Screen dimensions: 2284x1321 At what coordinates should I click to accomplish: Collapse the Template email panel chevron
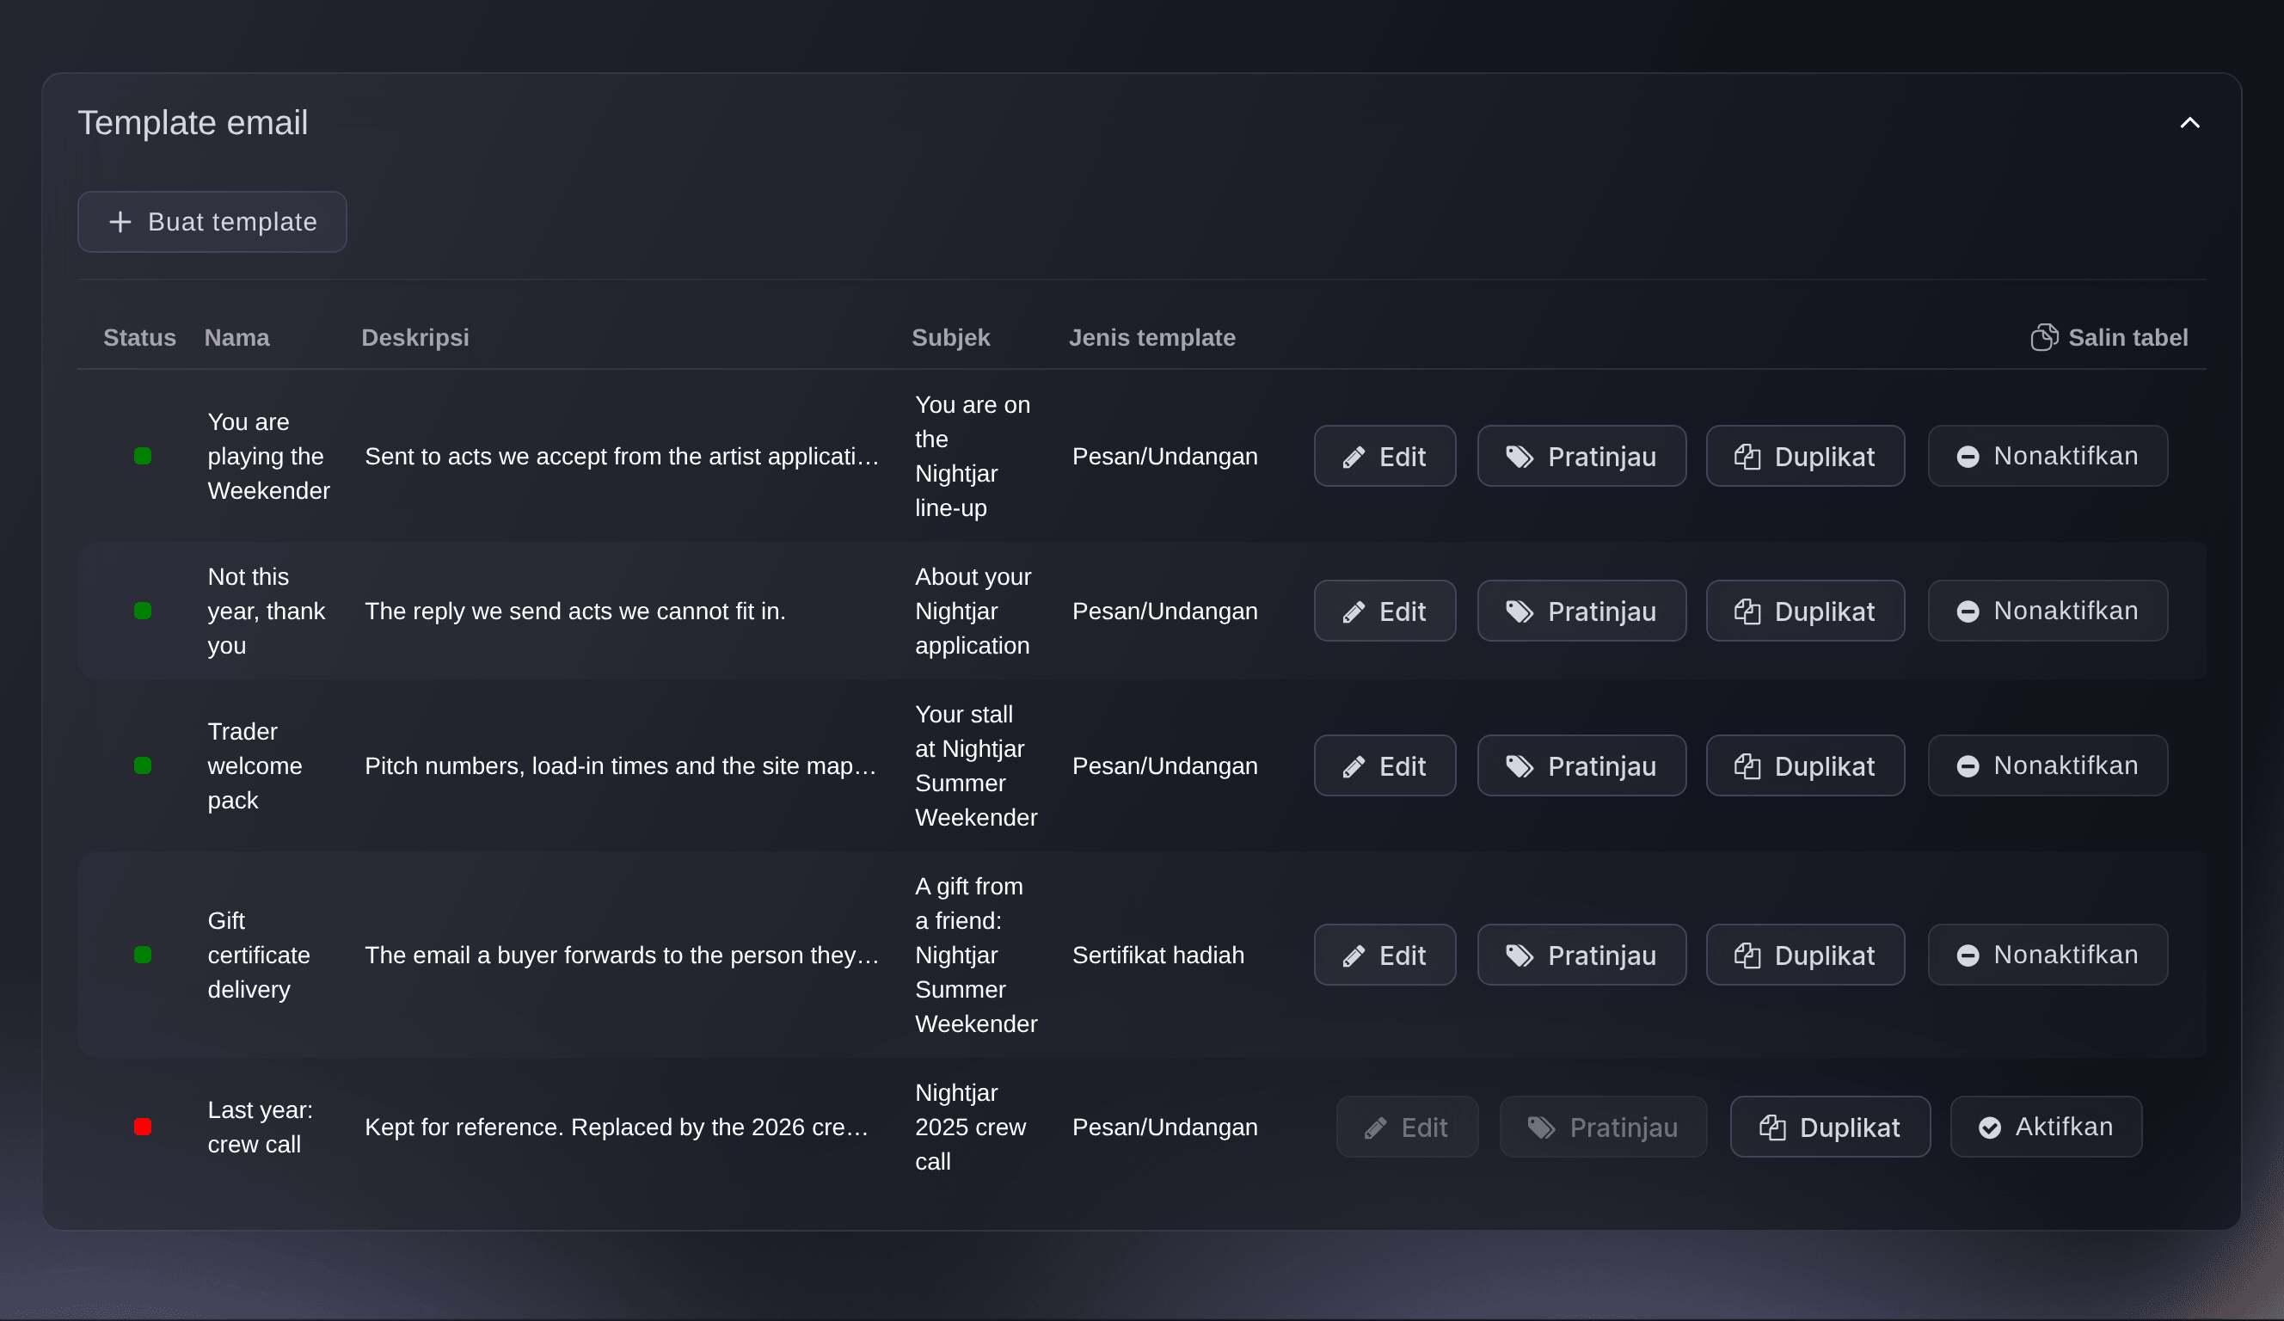coord(2189,123)
